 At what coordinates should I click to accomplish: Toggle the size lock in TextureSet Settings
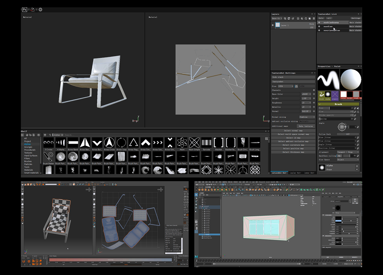pos(296,86)
